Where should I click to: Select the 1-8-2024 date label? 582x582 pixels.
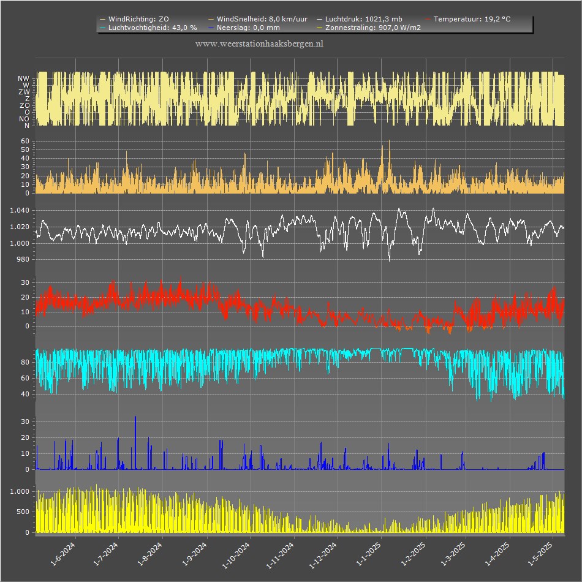click(x=149, y=554)
